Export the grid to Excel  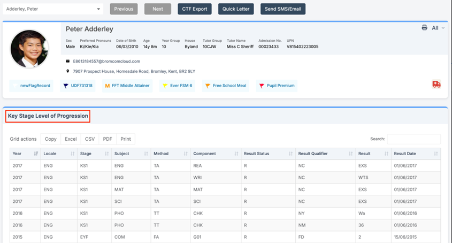click(x=71, y=139)
